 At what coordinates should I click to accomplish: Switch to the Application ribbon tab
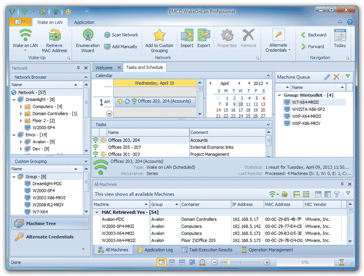click(84, 23)
